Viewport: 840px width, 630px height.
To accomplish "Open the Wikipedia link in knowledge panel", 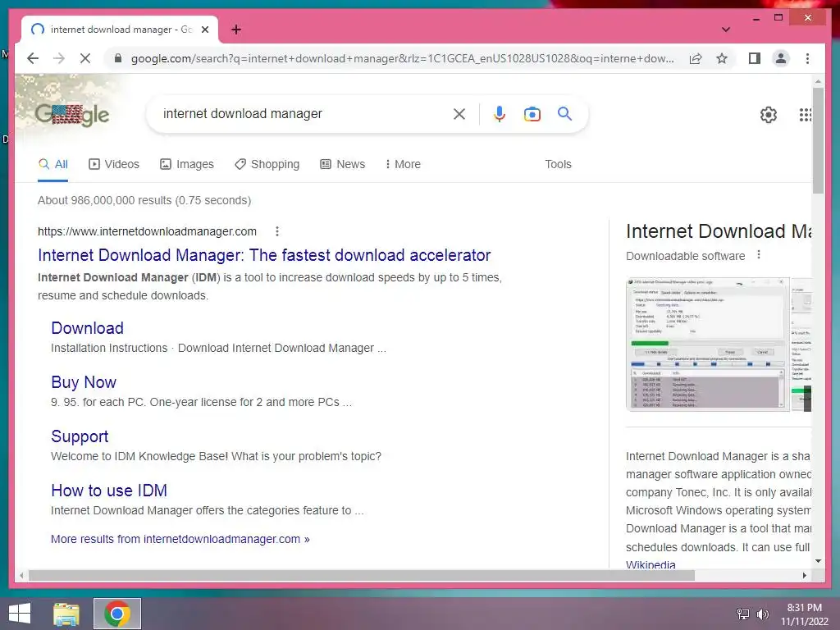I will click(x=651, y=564).
